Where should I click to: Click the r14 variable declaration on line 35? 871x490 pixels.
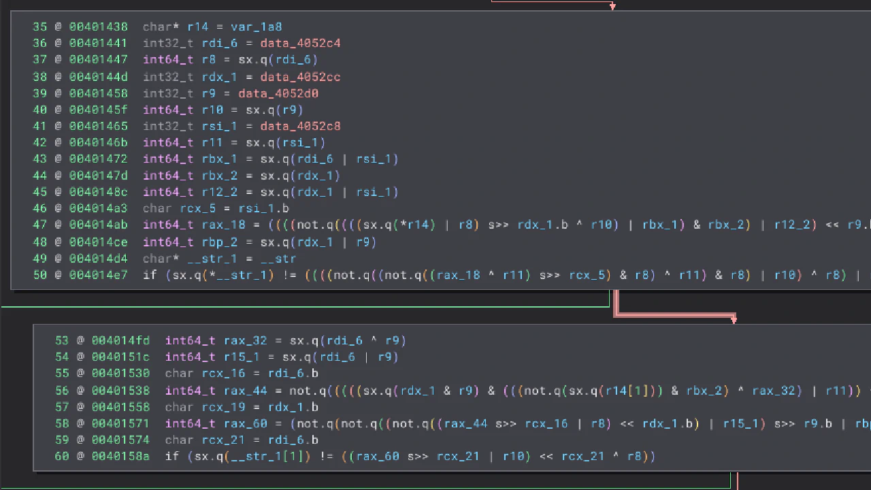tap(197, 27)
